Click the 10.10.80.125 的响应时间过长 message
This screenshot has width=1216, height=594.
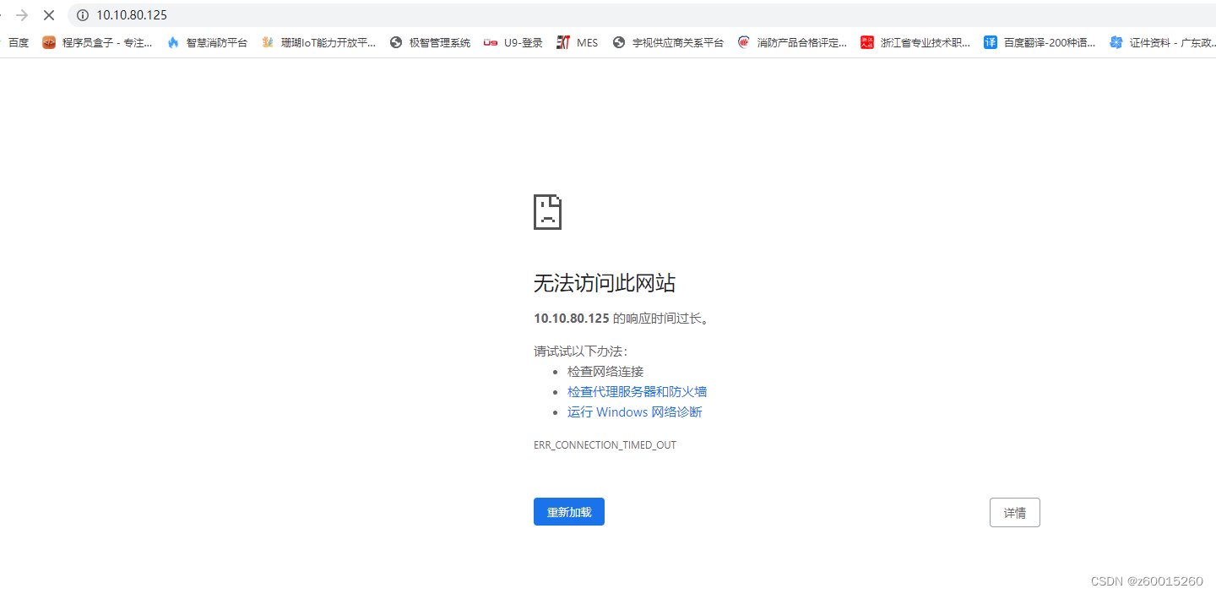pos(621,319)
